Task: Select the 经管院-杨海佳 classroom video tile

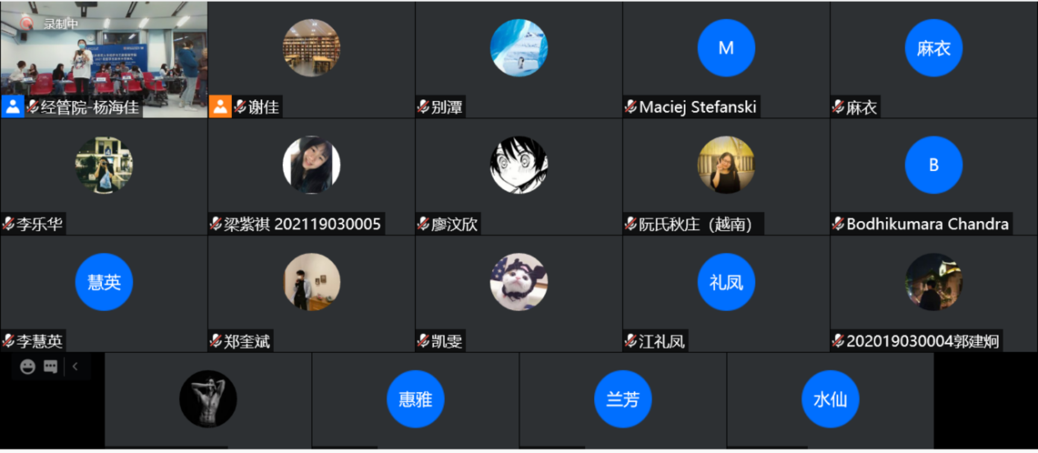Action: coord(104,59)
